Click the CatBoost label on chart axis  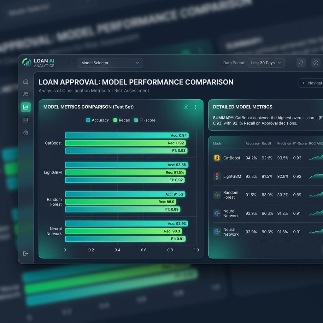tap(53, 143)
